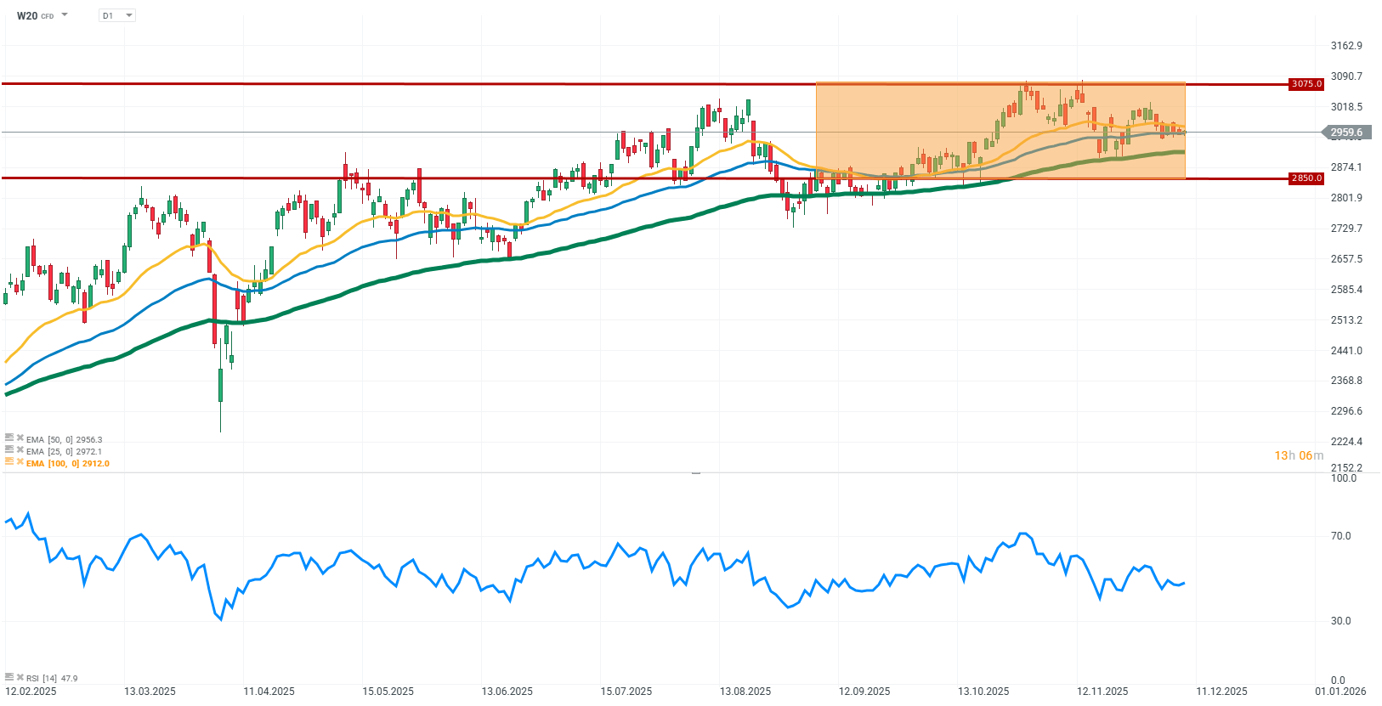The image size is (1382, 706).
Task: Click the 01.01.2026 date label
Action: pos(1340,692)
